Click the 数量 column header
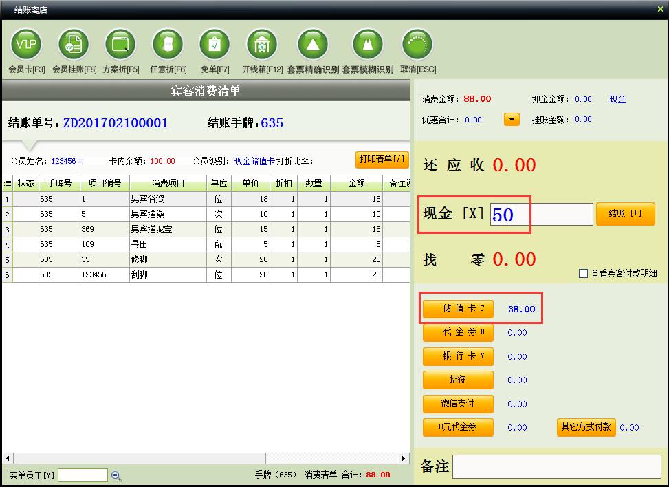The image size is (669, 487). click(314, 183)
